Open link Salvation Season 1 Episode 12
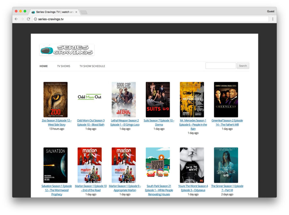Screen dimensions: 289x215 (56, 190)
